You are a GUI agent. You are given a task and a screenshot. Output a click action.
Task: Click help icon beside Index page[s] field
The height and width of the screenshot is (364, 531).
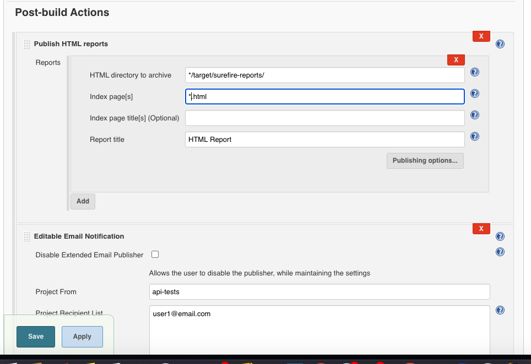tap(474, 94)
